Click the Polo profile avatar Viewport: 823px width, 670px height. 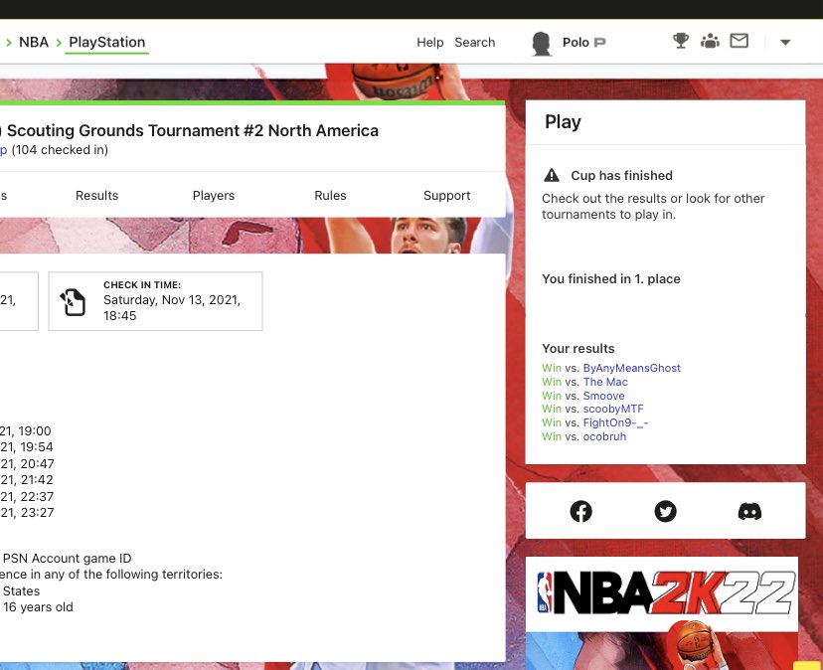[x=541, y=43]
